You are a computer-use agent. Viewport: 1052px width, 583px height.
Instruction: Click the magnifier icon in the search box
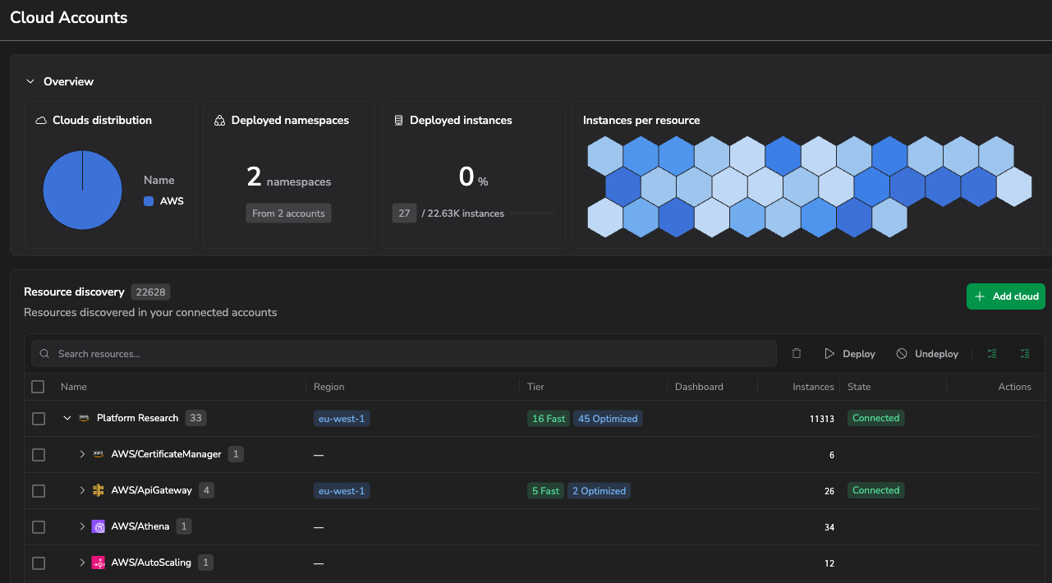(x=45, y=354)
